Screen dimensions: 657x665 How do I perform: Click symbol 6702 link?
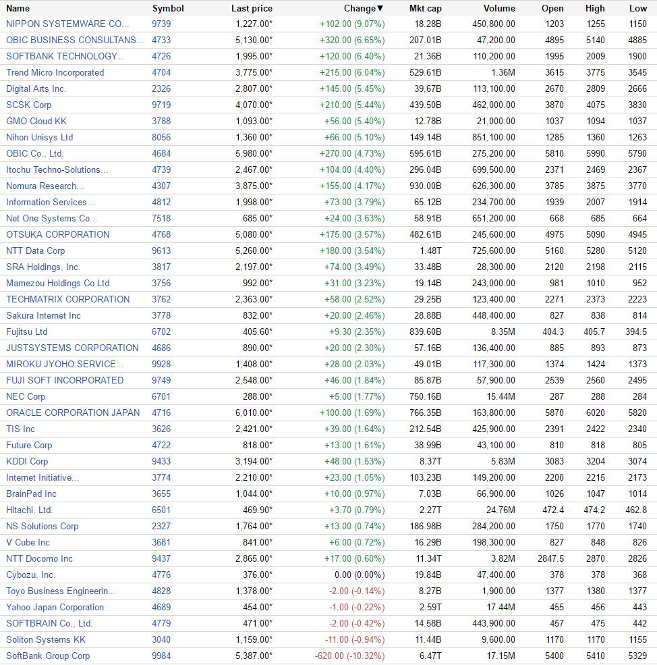[x=161, y=331]
